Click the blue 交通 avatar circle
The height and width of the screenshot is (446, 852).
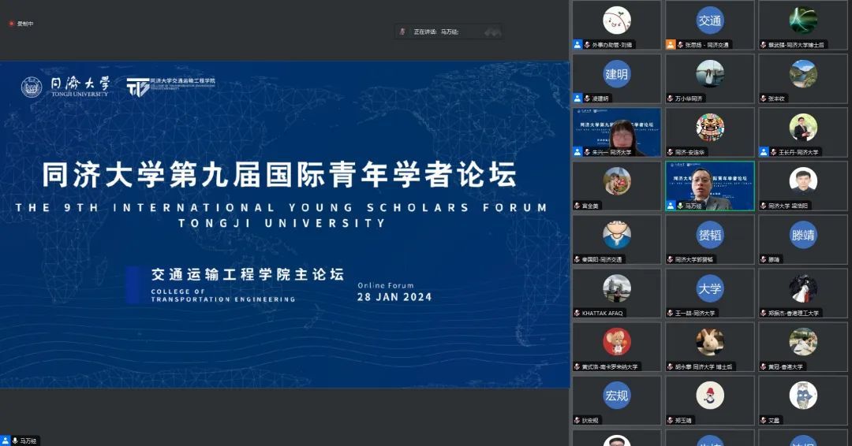click(x=709, y=20)
